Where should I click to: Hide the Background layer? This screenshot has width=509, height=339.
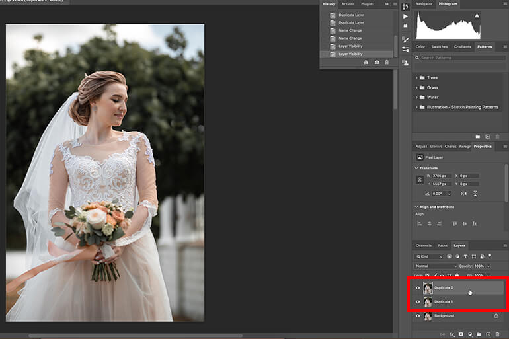click(418, 316)
